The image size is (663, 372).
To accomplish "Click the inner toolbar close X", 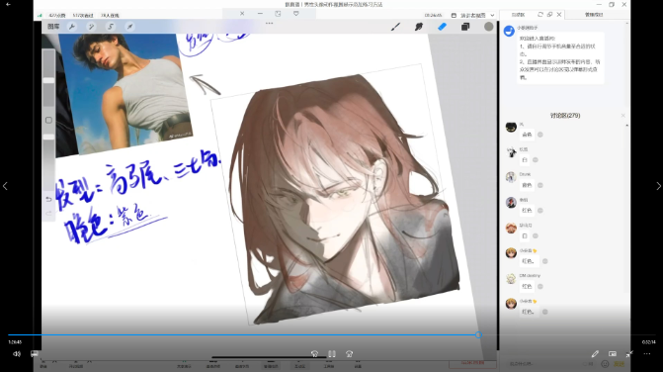I will [242, 14].
